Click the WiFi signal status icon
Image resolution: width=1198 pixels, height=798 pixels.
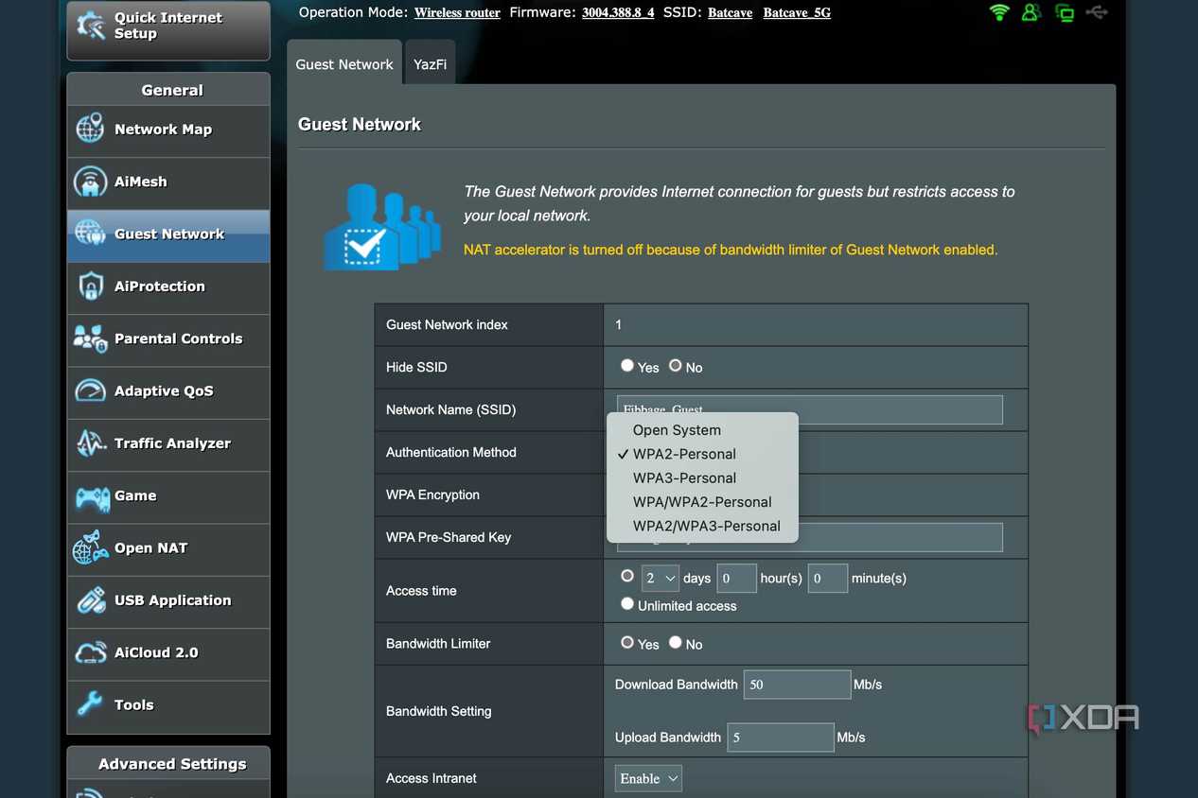click(x=999, y=12)
